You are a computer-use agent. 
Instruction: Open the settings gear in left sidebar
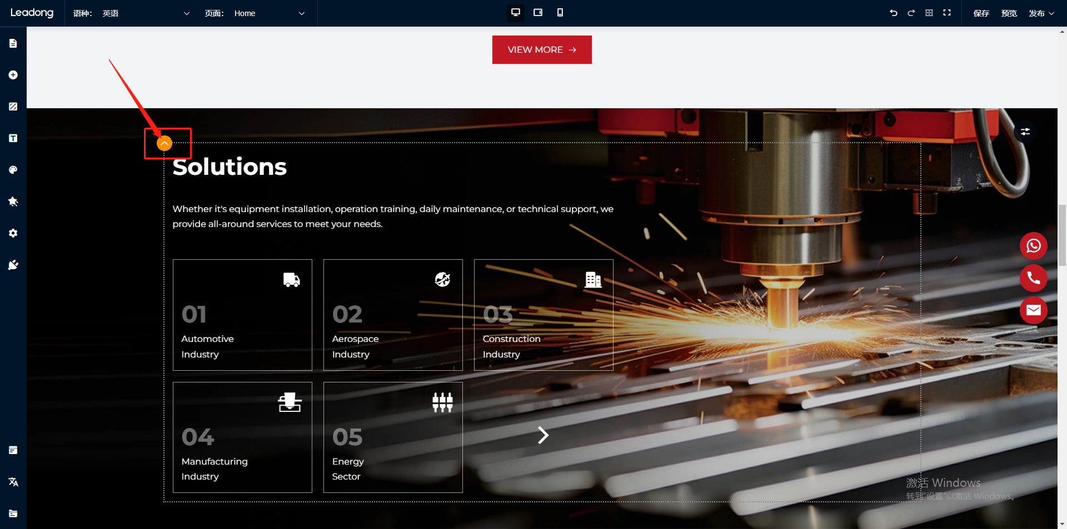[x=13, y=233]
